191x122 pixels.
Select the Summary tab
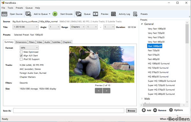click(x=9, y=42)
